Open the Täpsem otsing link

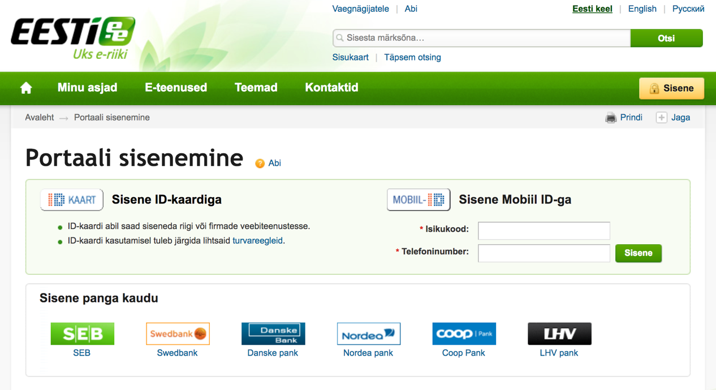click(412, 58)
